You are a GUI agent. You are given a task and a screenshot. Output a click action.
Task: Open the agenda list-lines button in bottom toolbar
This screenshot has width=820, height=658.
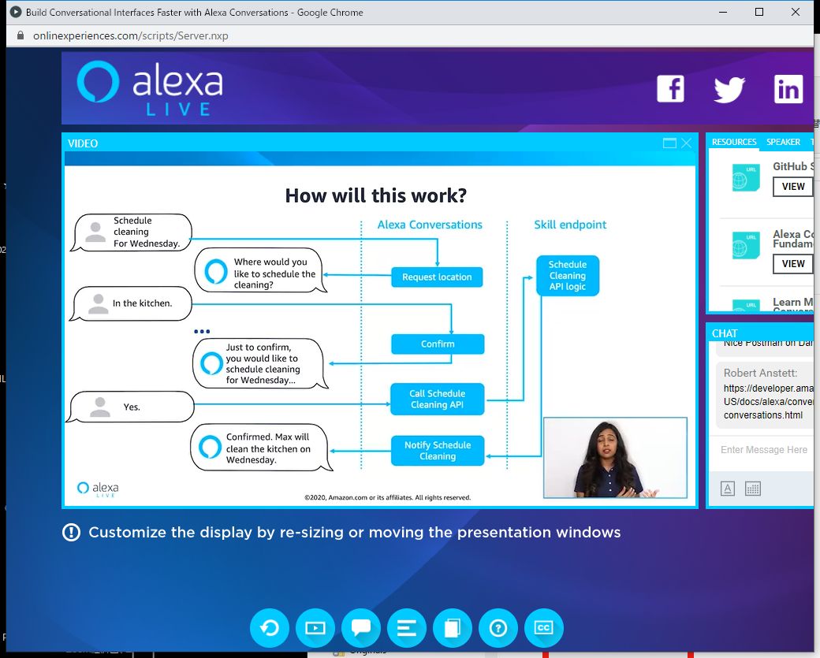(x=406, y=628)
